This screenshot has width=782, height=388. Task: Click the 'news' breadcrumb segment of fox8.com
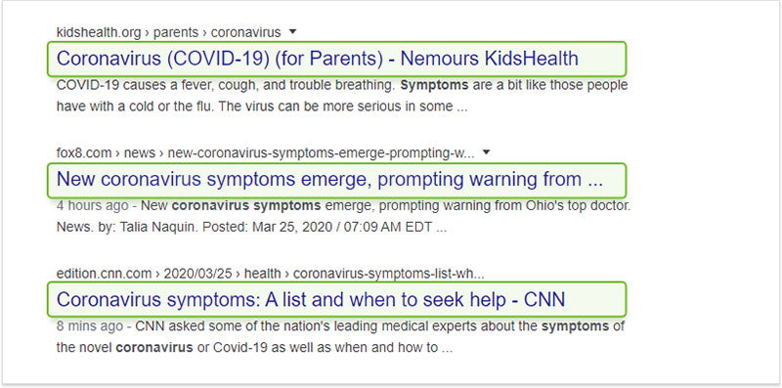pyautogui.click(x=140, y=153)
